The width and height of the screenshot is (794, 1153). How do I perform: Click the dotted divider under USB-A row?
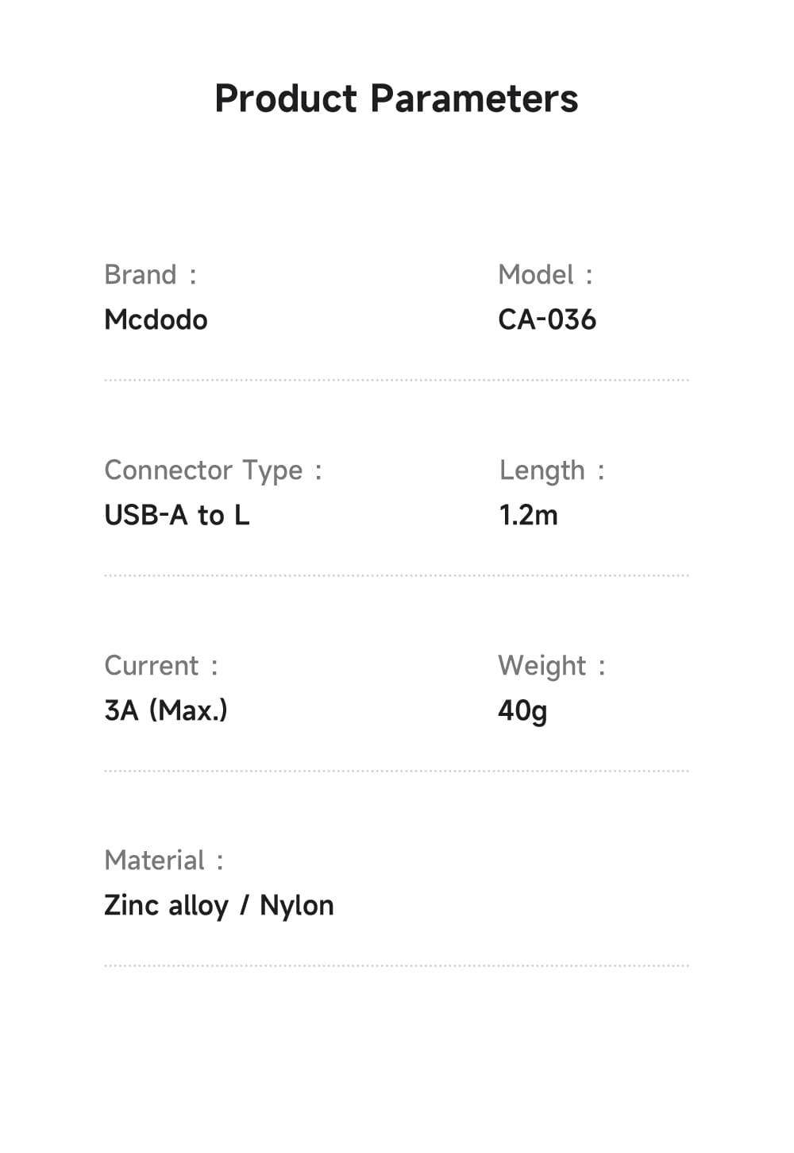point(396,575)
